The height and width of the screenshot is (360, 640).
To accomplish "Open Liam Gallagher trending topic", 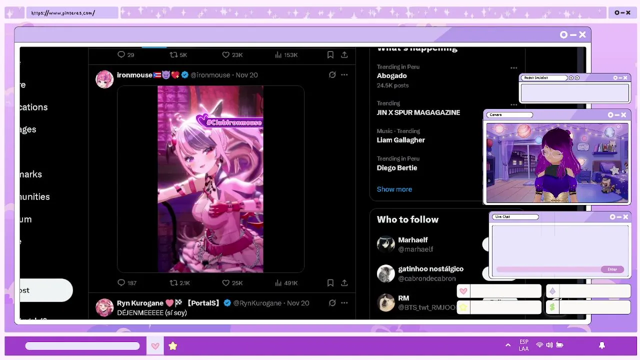I will [400, 140].
